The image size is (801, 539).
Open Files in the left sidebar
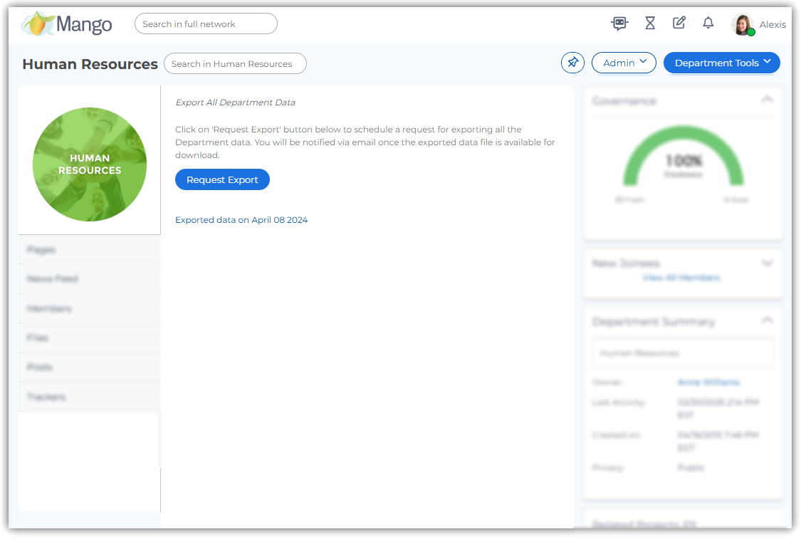(38, 338)
